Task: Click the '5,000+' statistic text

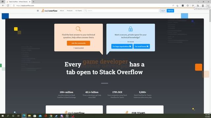Action: point(142,92)
